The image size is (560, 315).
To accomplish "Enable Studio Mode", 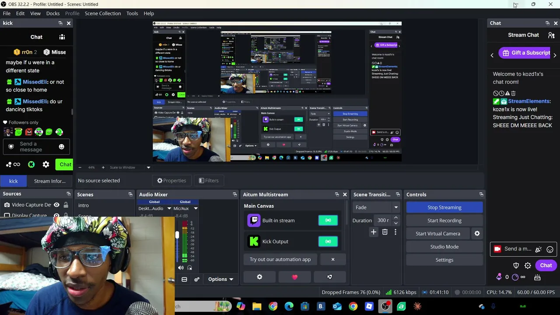I will [x=444, y=247].
